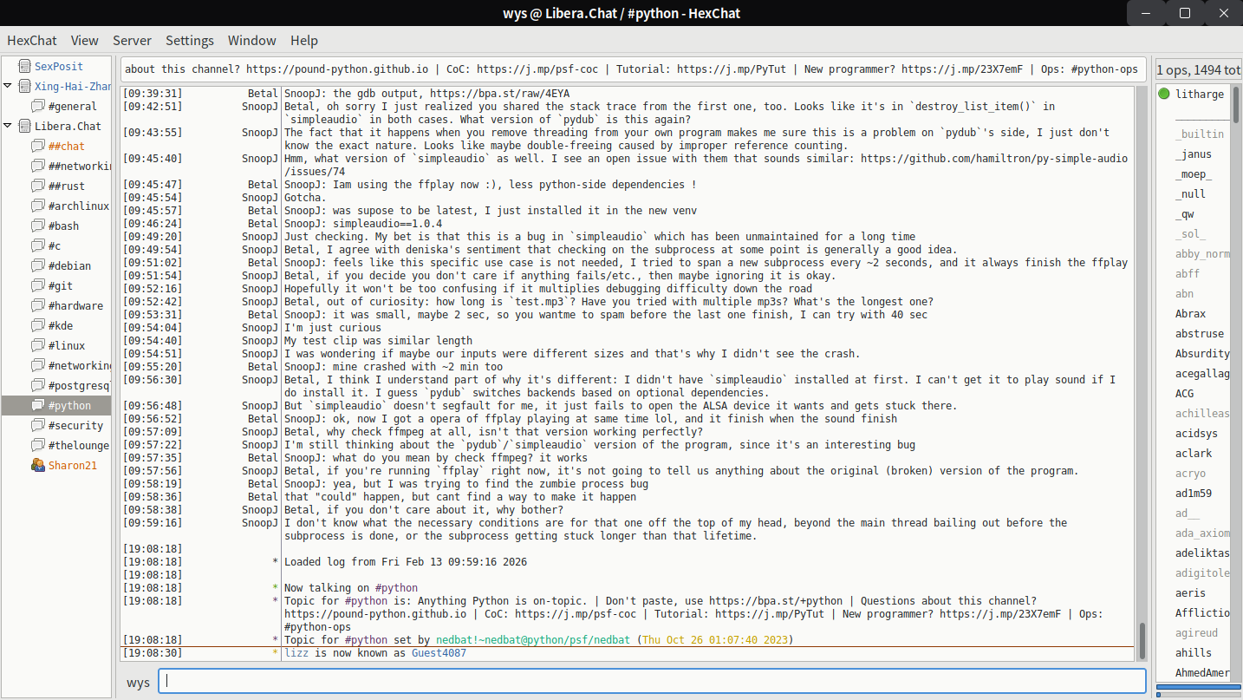This screenshot has width=1243, height=700.
Task: Open the Server menu
Action: point(132,41)
